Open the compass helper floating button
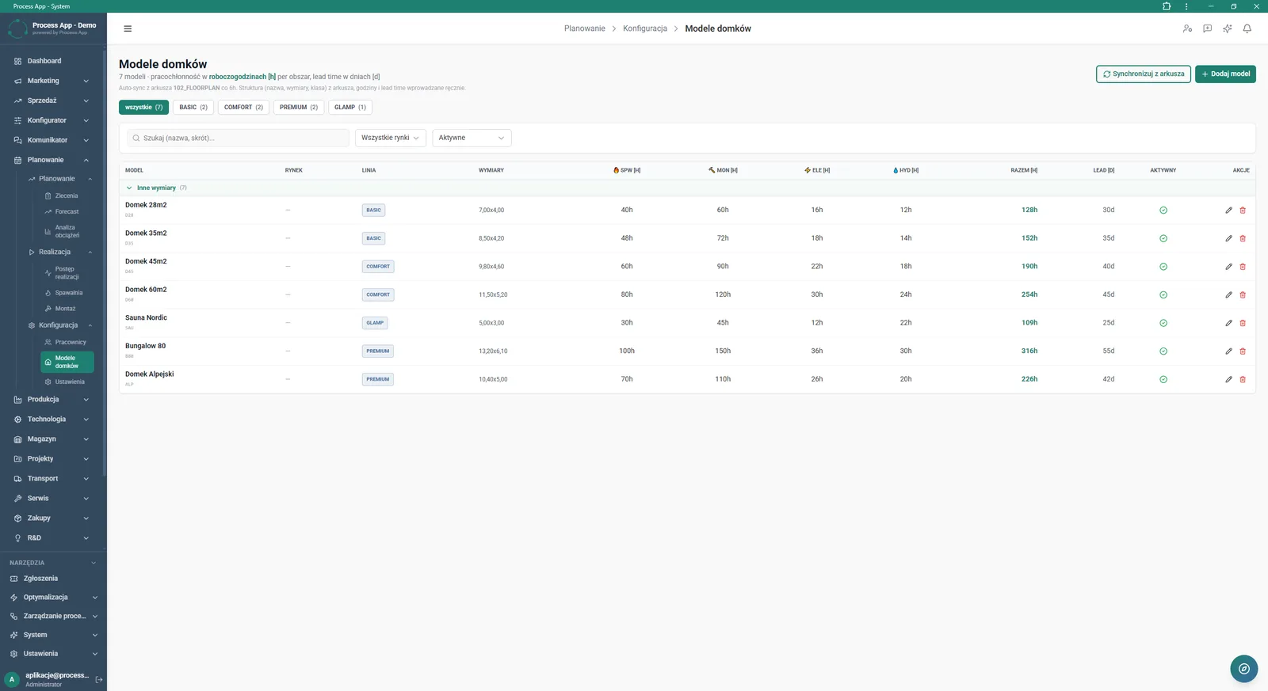 tap(1243, 669)
